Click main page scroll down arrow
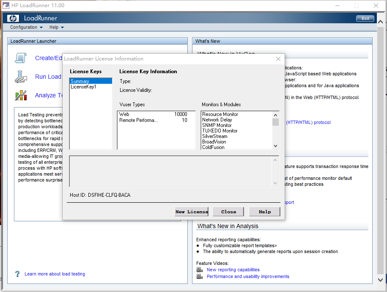The width and height of the screenshot is (387, 292). coord(380,280)
